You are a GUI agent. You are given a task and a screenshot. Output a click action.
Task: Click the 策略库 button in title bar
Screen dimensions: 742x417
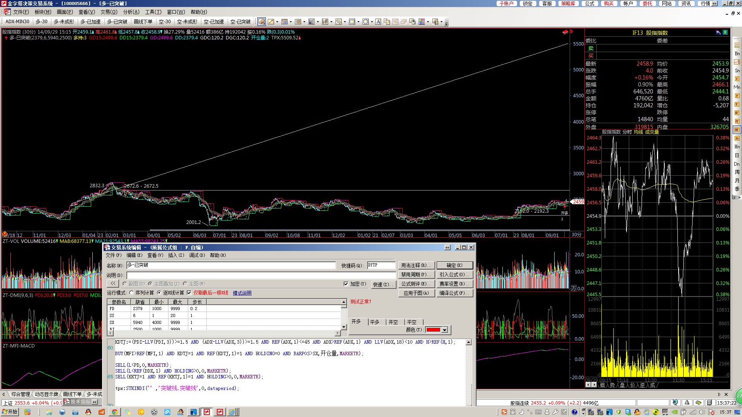point(568,3)
